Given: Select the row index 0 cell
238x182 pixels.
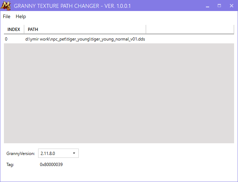Looking at the screenshot, I should coord(6,39).
